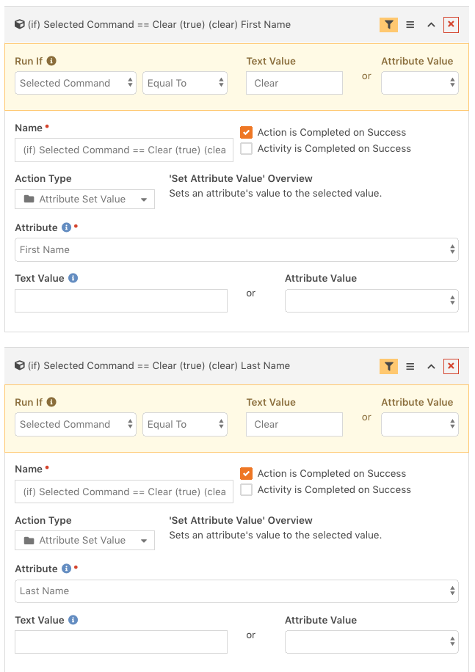Click Run If Text Value field containing Clear in Last Name action
This screenshot has width=475, height=672.
[294, 424]
